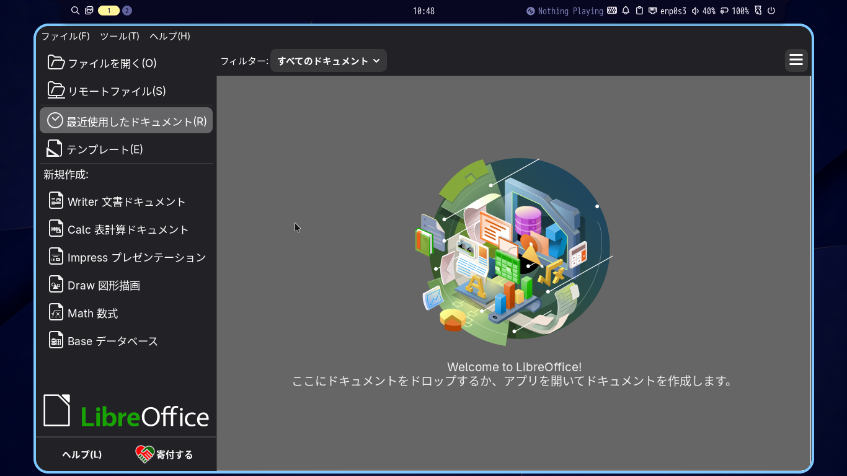
Task: Switch to workspace 2 in top panel
Action: 127,11
